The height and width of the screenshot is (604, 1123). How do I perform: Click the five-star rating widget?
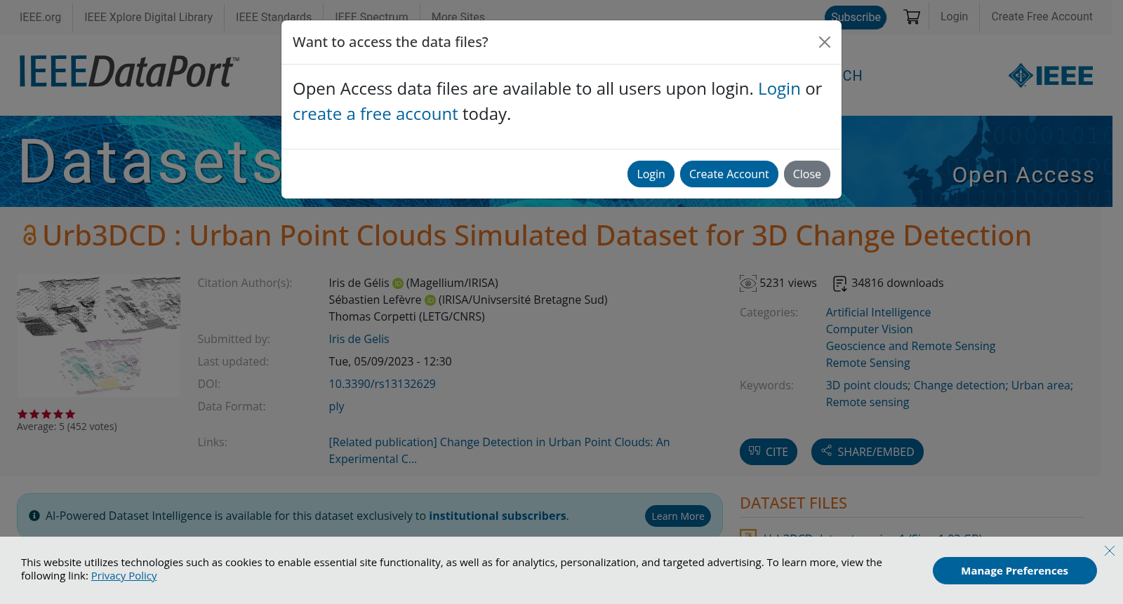pos(46,414)
